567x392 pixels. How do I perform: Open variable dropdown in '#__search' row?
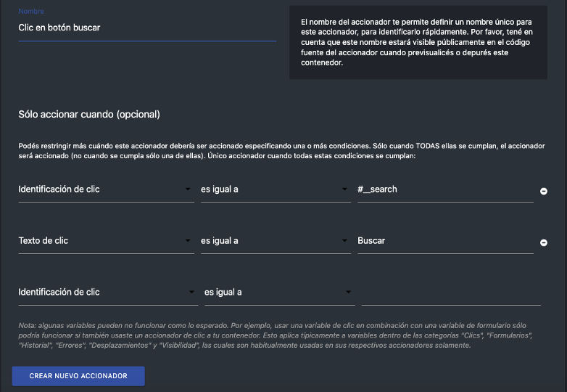coord(106,189)
